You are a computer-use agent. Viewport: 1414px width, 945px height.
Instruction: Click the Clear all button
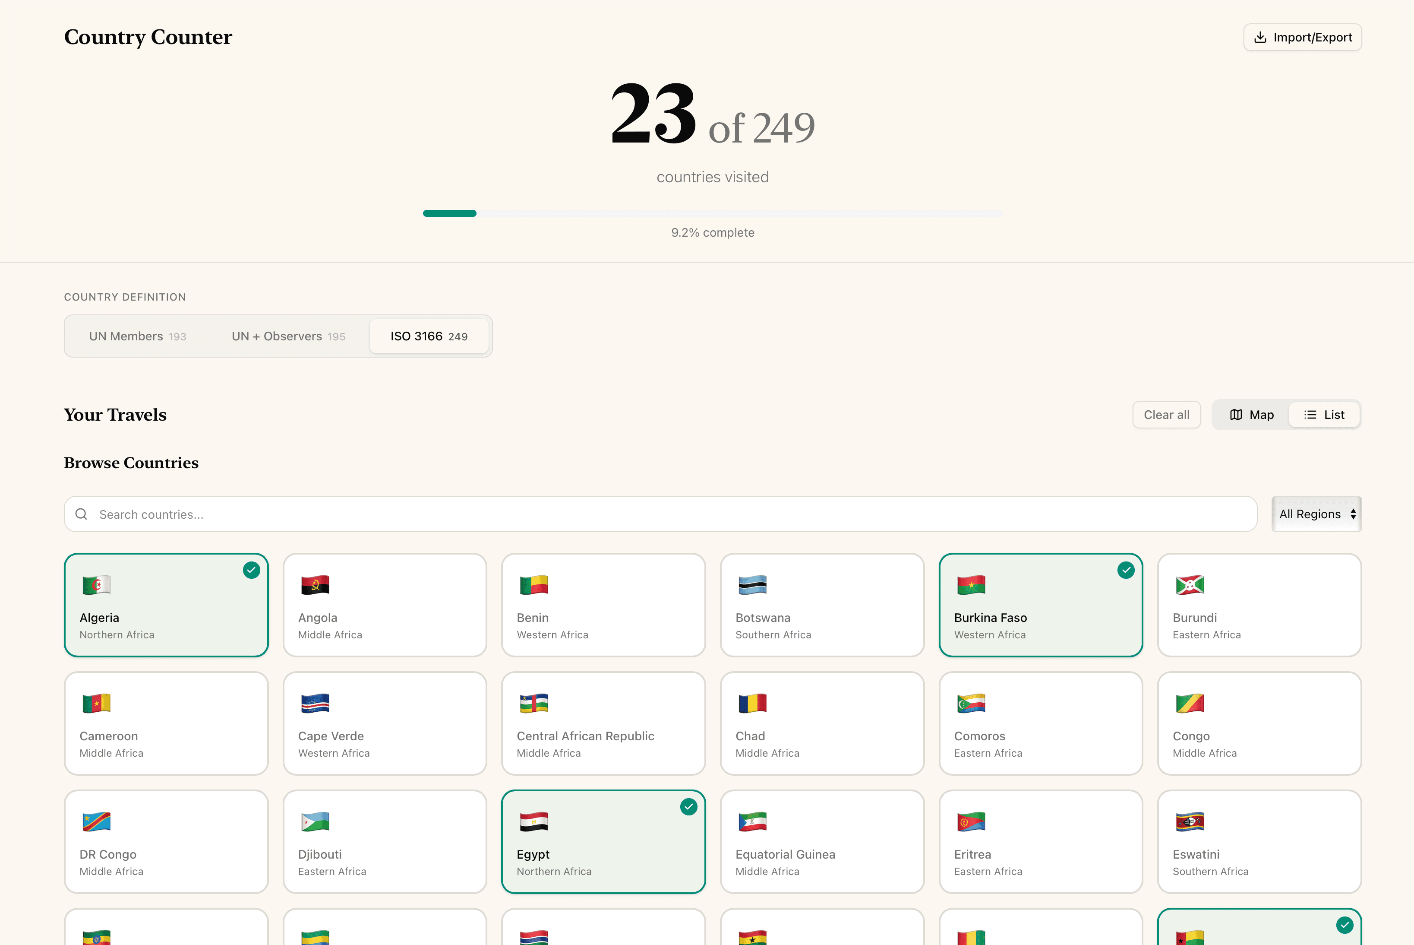[x=1167, y=415]
